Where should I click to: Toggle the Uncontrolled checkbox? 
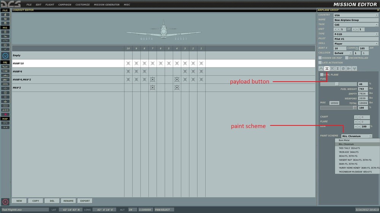347,58
